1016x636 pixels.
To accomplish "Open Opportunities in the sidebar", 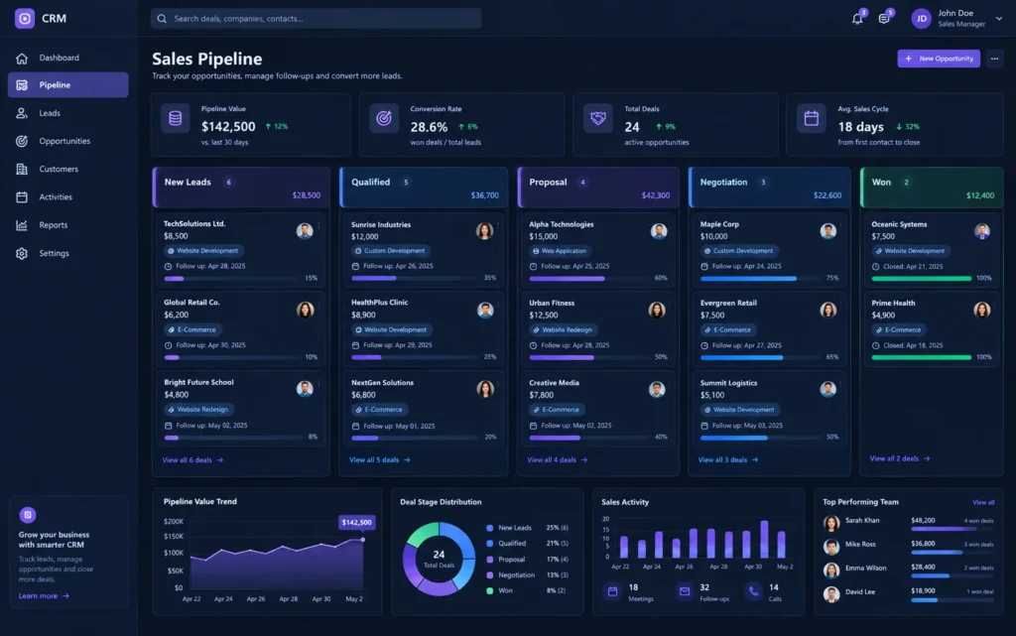I will click(68, 141).
